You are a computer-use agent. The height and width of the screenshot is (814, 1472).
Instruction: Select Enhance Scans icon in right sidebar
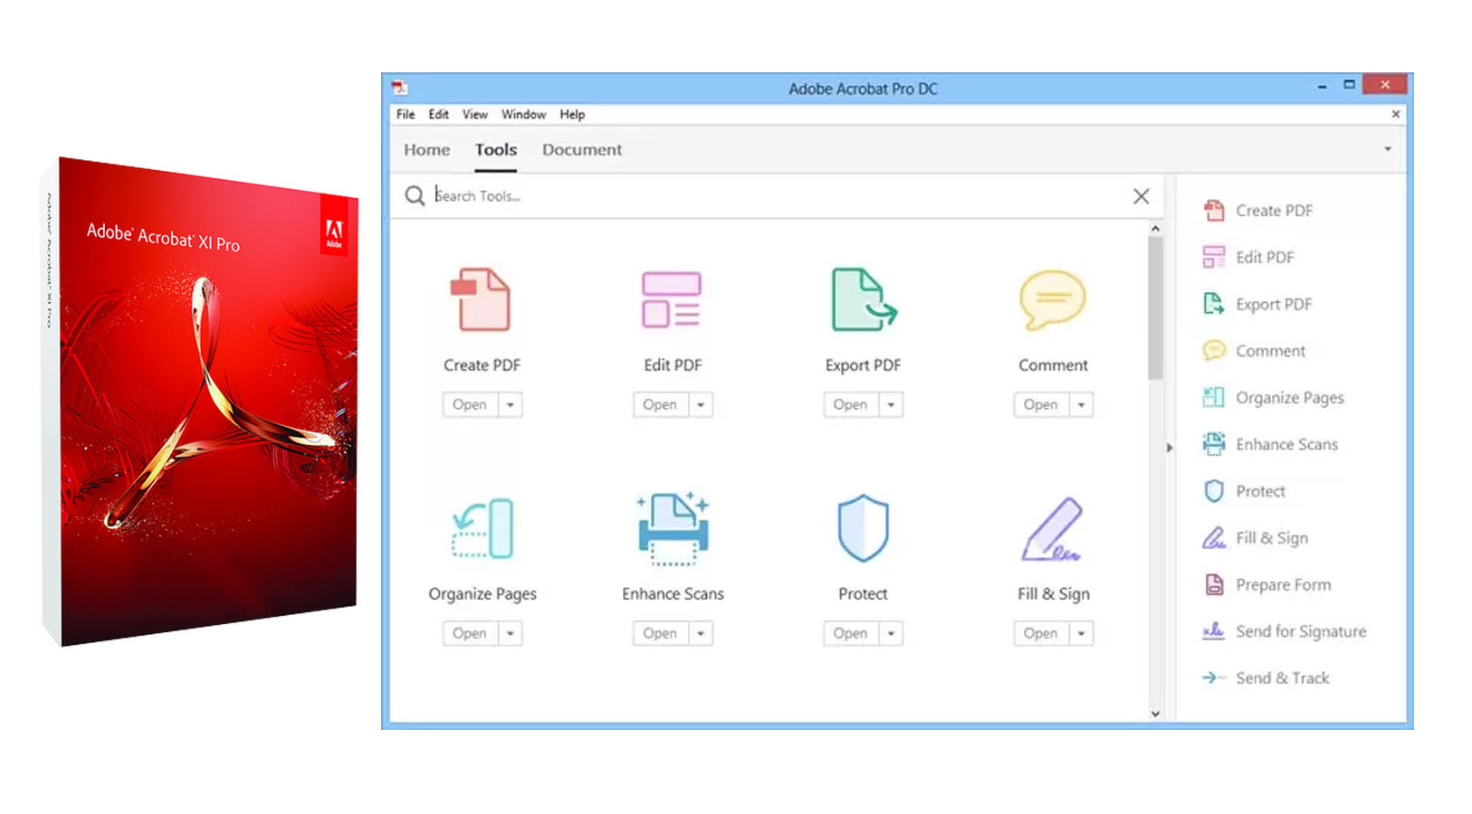[x=1214, y=444]
